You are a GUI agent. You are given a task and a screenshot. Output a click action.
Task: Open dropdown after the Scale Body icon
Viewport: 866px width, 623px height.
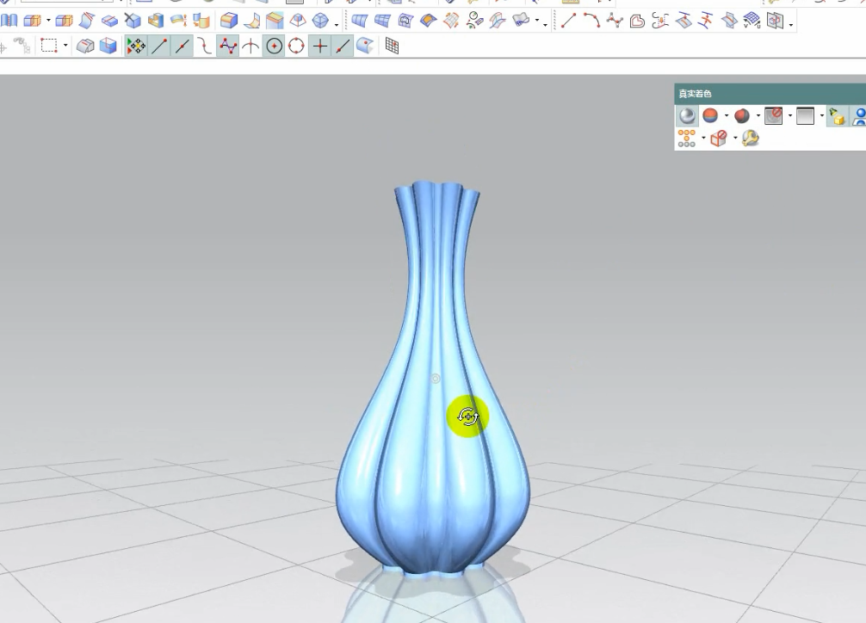click(x=336, y=24)
